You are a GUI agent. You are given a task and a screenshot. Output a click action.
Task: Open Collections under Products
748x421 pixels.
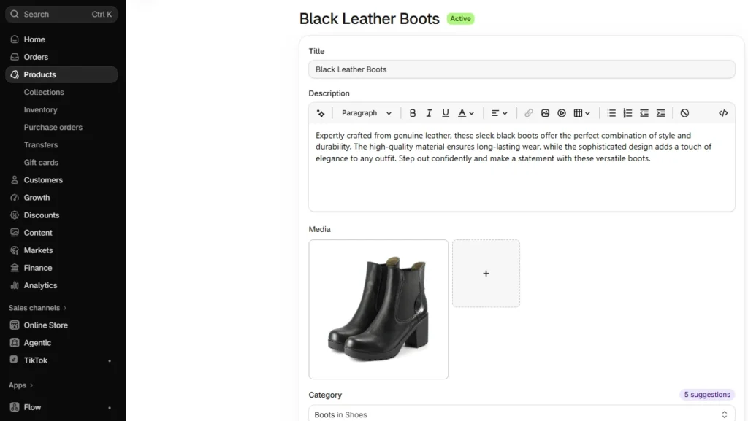pyautogui.click(x=44, y=93)
